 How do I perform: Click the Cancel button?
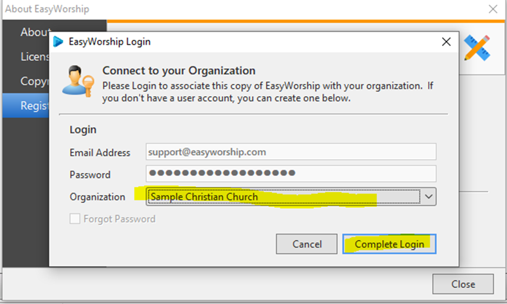coord(307,244)
